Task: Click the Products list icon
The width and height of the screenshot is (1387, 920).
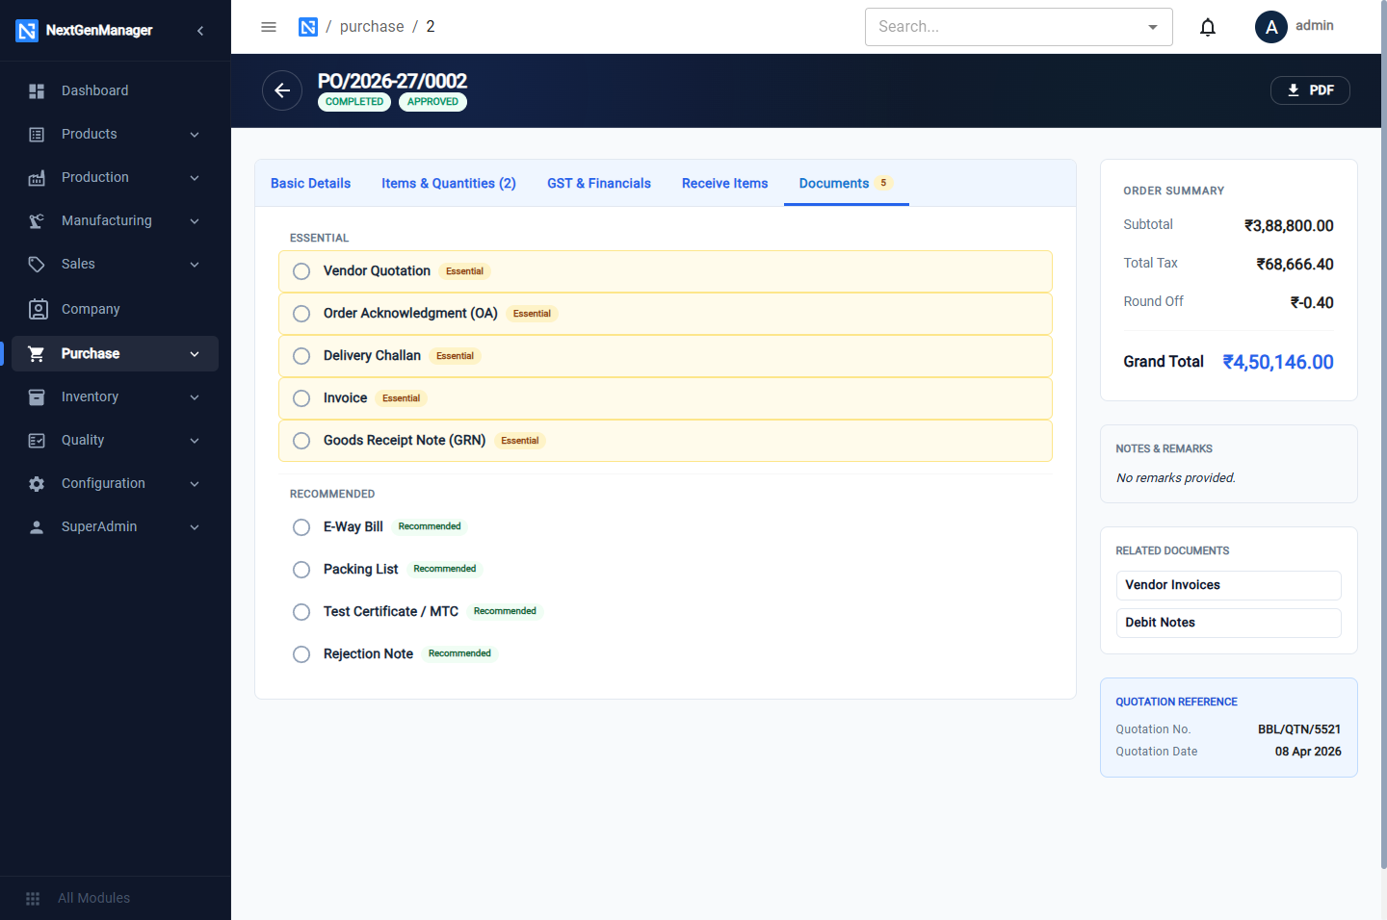Action: pyautogui.click(x=37, y=134)
